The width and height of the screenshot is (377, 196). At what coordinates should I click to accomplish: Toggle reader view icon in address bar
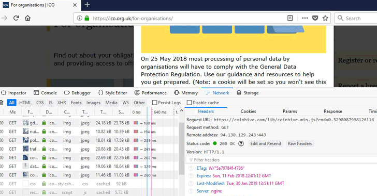pyautogui.click(x=290, y=18)
